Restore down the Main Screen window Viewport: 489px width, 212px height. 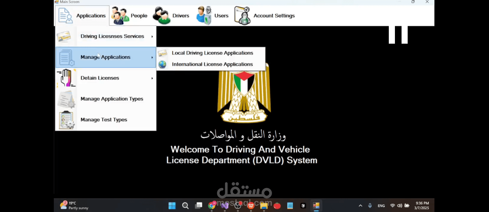[x=413, y=2]
